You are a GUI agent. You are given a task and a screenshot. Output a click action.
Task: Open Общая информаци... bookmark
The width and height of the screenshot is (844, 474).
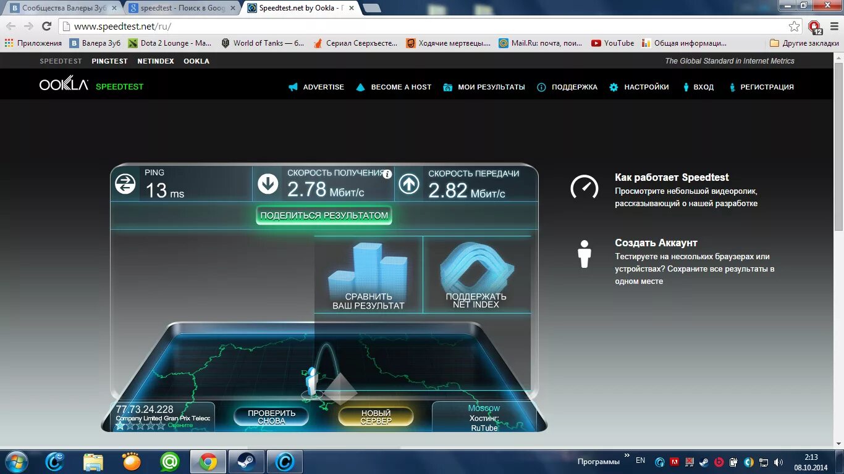pos(684,43)
